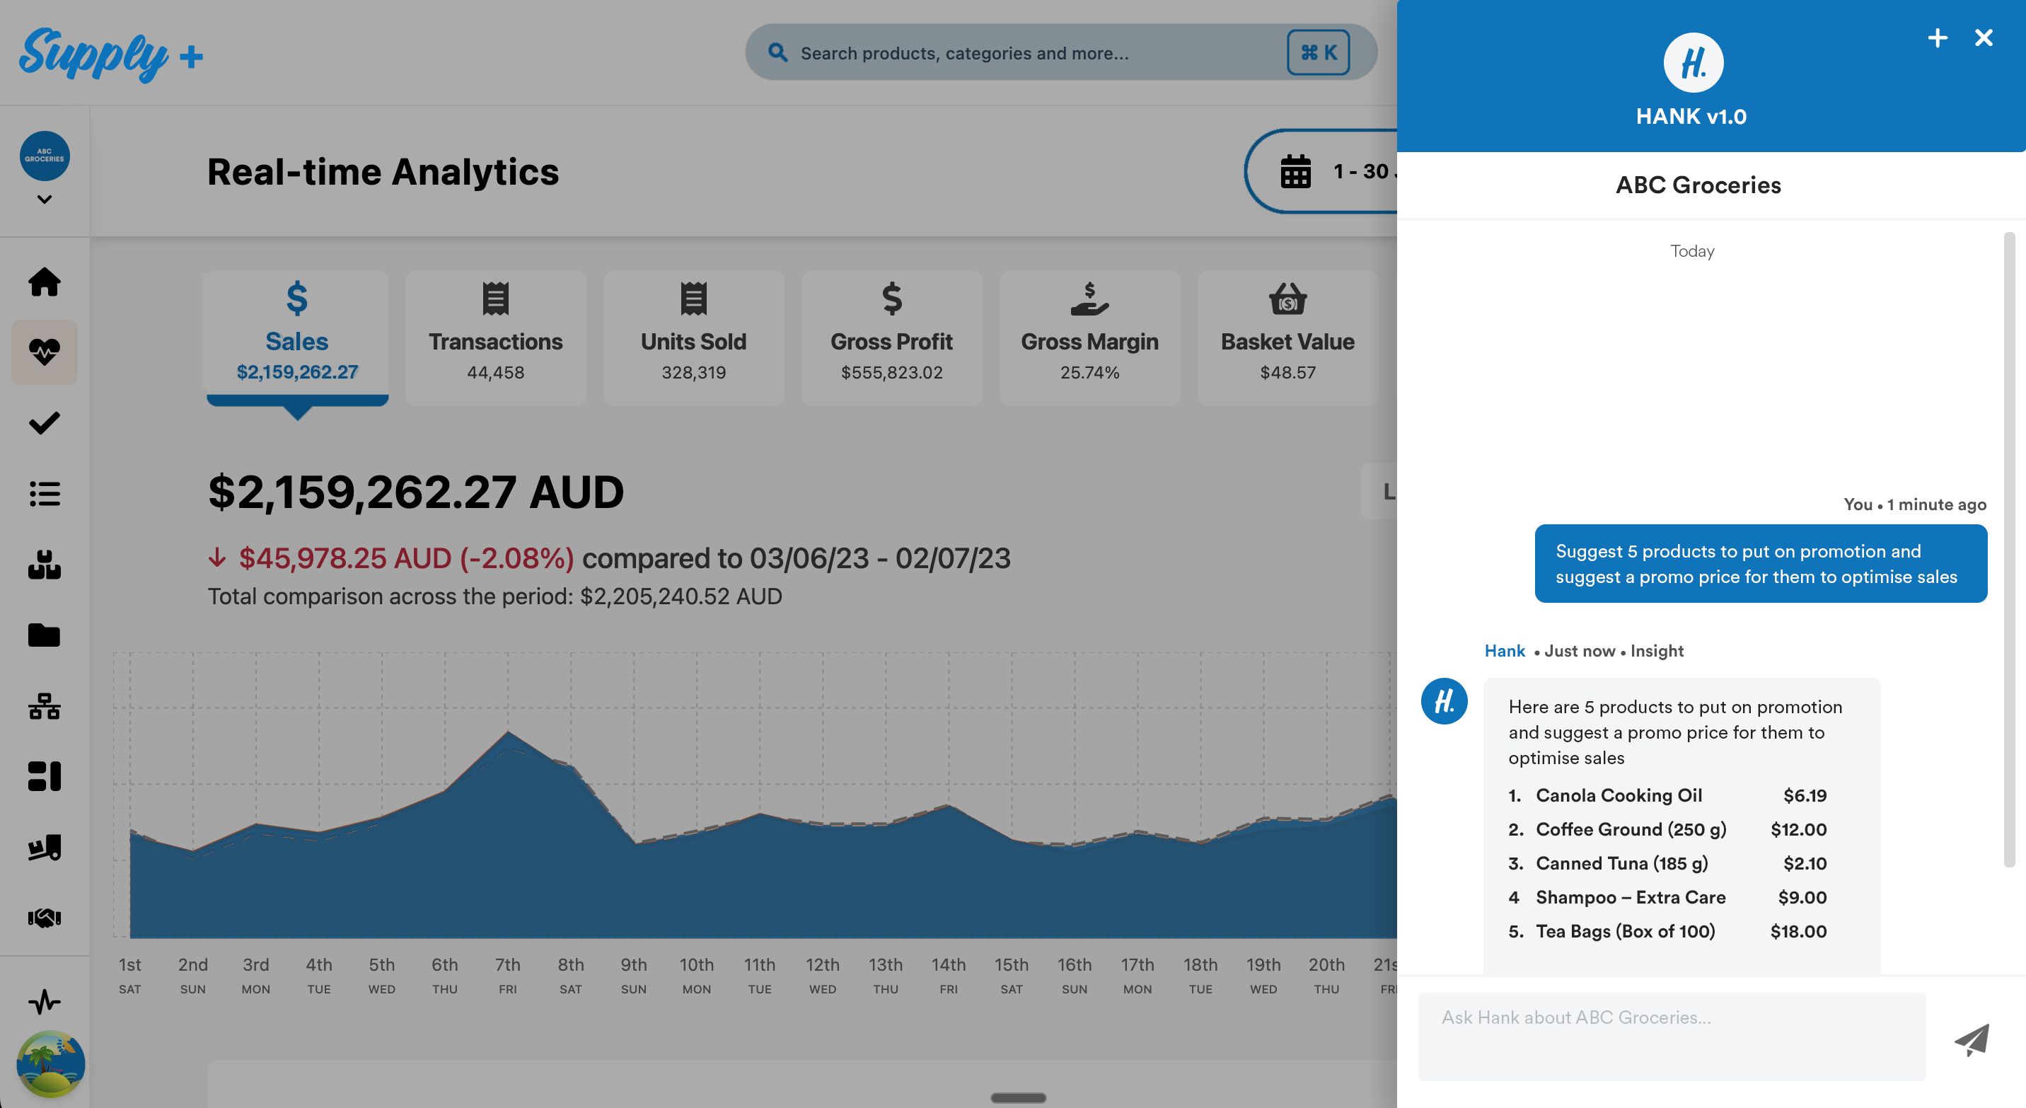
Task: Select the Basket Value metric tab
Action: [x=1287, y=338]
